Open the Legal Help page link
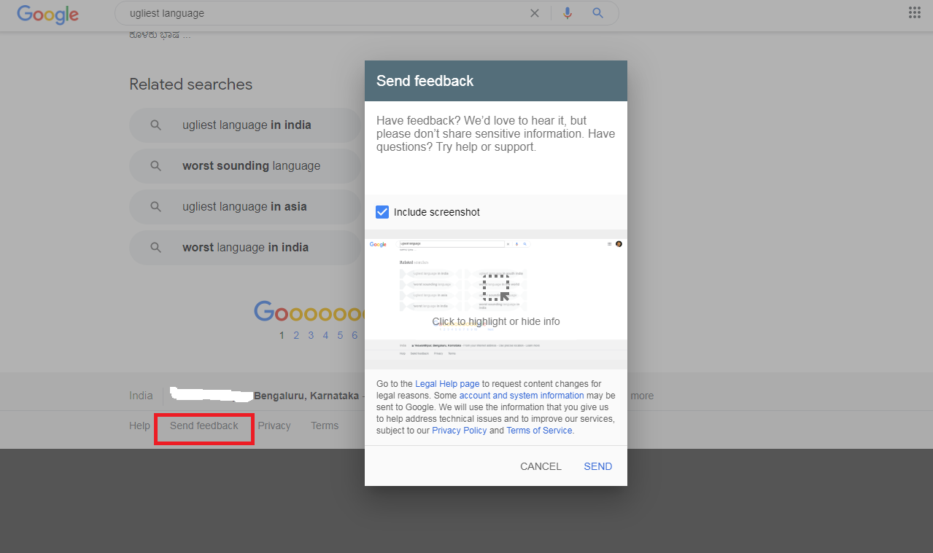 (x=447, y=384)
